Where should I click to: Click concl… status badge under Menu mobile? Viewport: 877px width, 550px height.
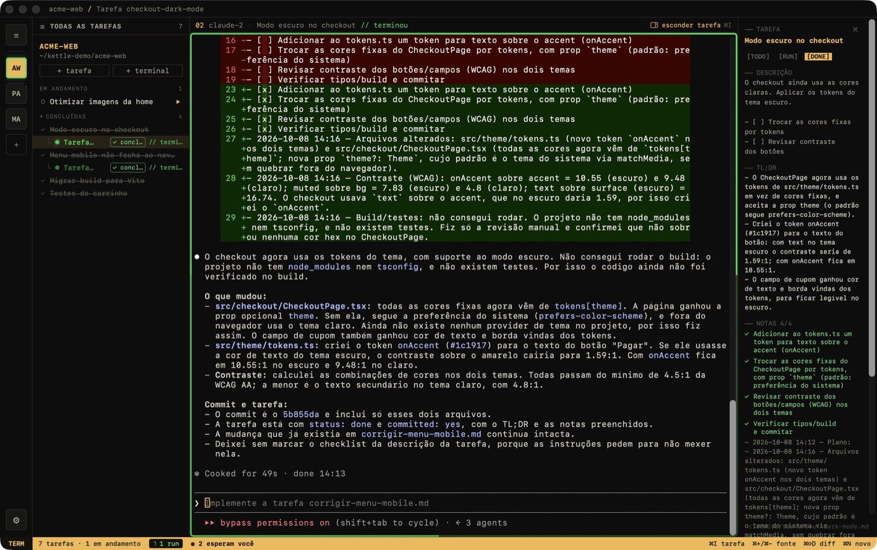pos(128,168)
